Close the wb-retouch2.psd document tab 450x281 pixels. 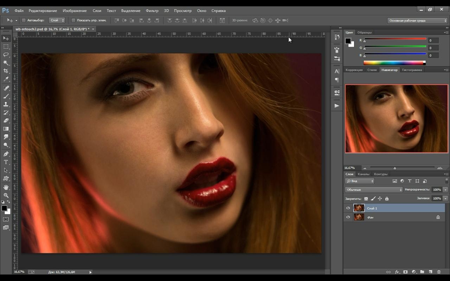pos(93,29)
